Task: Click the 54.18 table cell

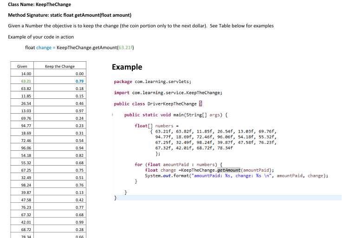Action: click(x=22, y=155)
